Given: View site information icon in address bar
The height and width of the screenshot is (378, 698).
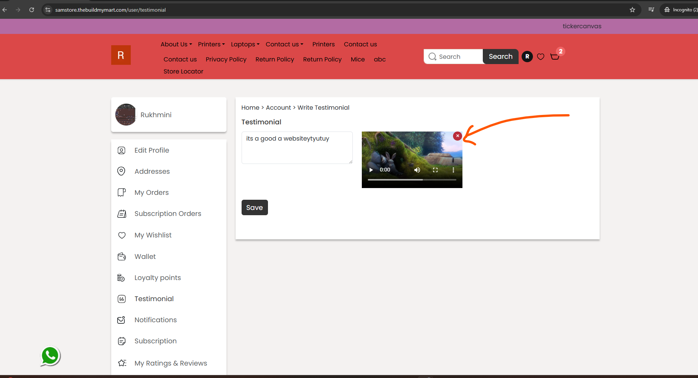Looking at the screenshot, I should (x=48, y=10).
